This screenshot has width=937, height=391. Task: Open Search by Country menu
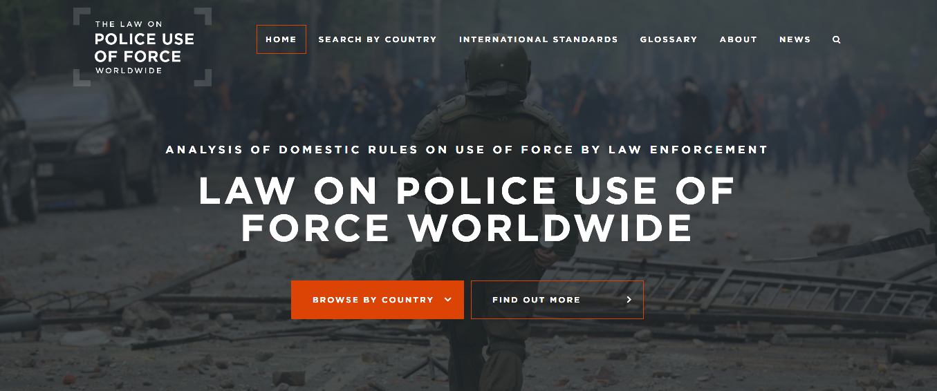tap(378, 39)
